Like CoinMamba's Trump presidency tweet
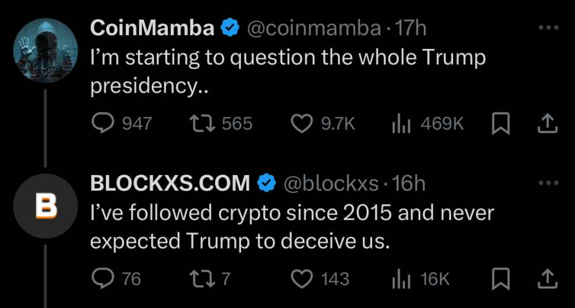 (x=302, y=124)
